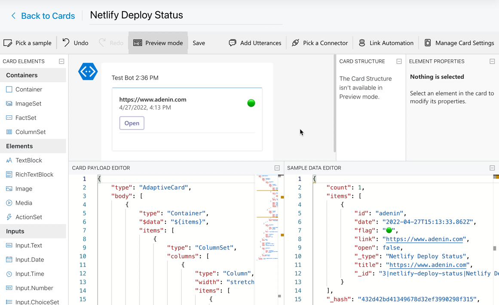The width and height of the screenshot is (499, 305).
Task: Click the Manage Card Settings icon
Action: coord(428,43)
